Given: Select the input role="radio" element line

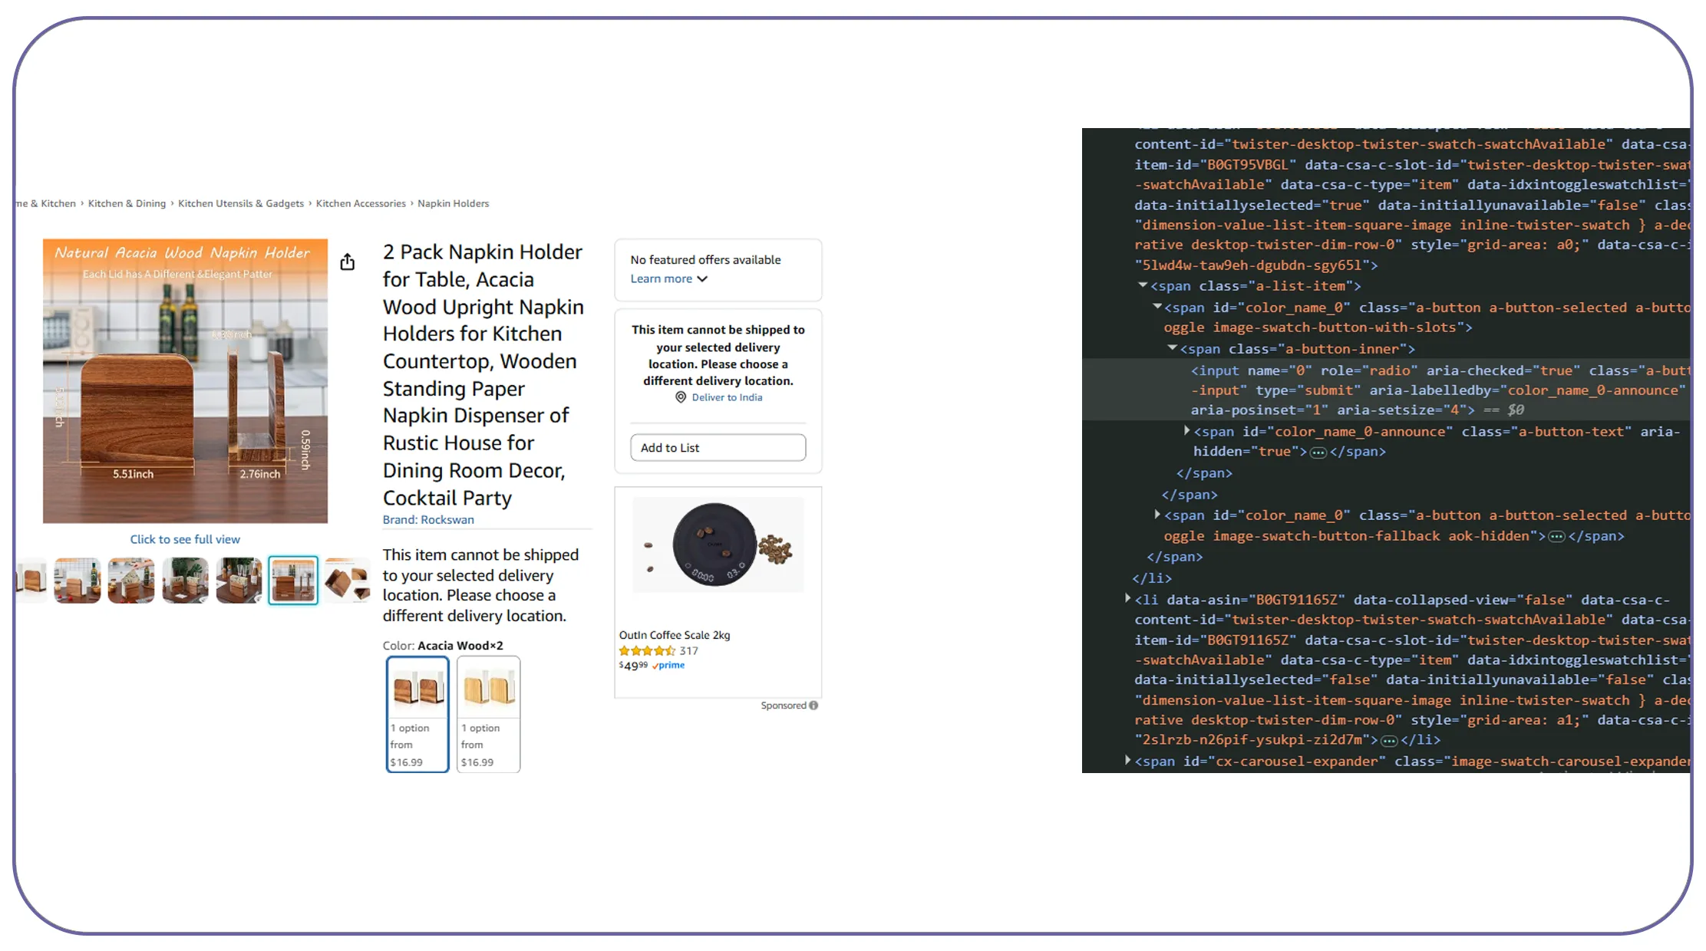Looking at the screenshot, I should tap(1387, 390).
